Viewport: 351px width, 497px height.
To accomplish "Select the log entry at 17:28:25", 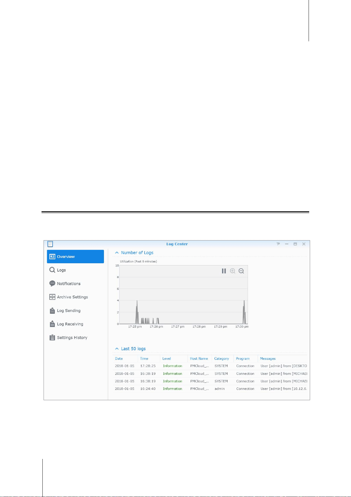I will (x=210, y=366).
